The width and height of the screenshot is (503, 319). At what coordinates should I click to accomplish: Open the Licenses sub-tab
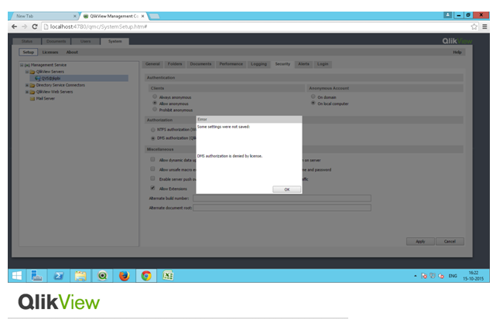50,53
